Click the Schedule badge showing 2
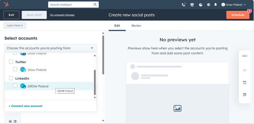Image resolution: width=254 pixels, height=124 pixels. (x=249, y=11)
